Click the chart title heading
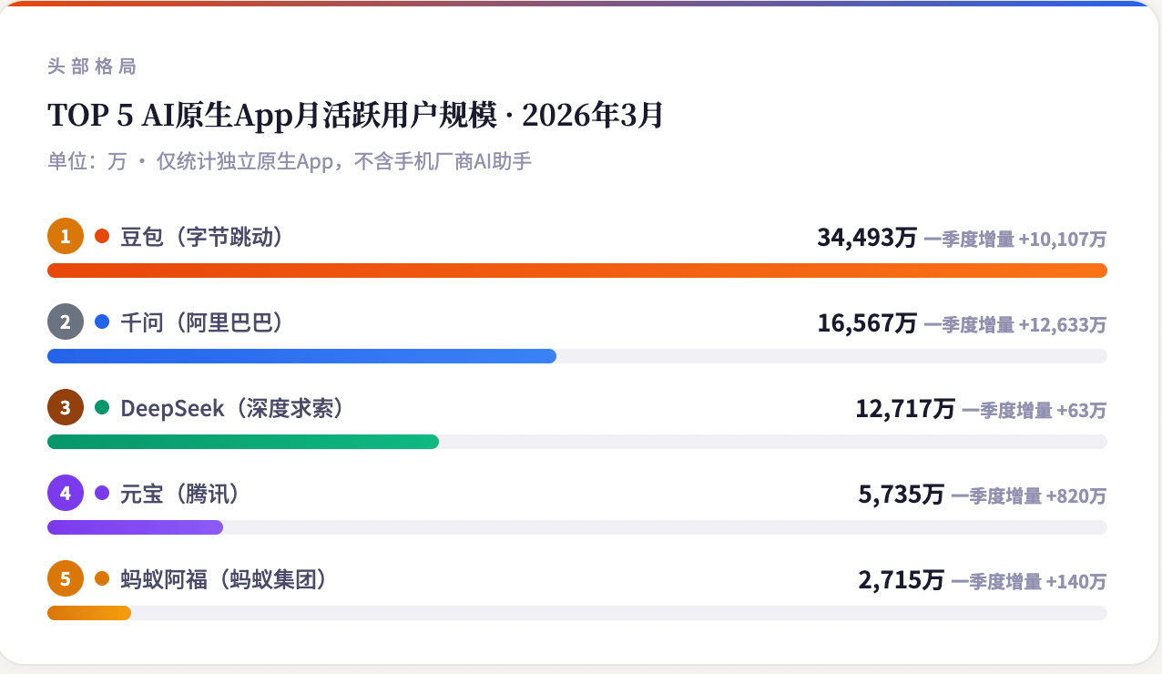 (x=355, y=117)
